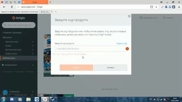182x102 pixels.
Task: Open 'Уведомления' notifications item
Action: (x=11, y=65)
